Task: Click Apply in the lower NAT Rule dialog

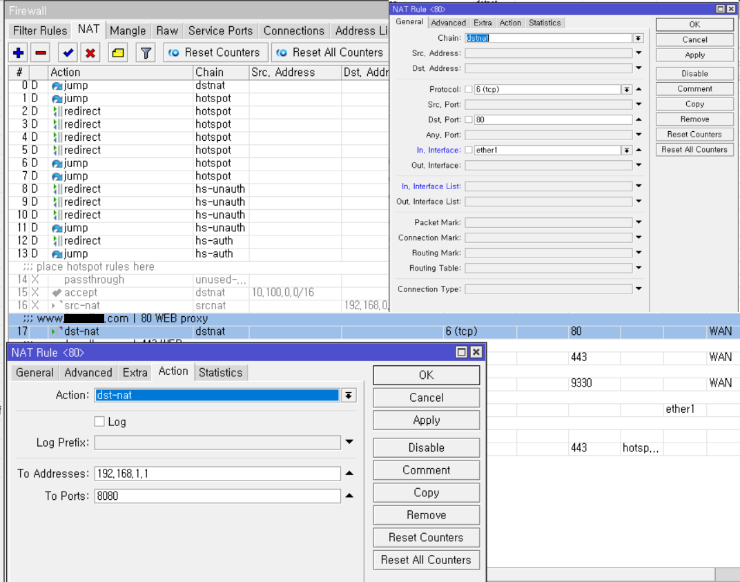Action: click(427, 420)
